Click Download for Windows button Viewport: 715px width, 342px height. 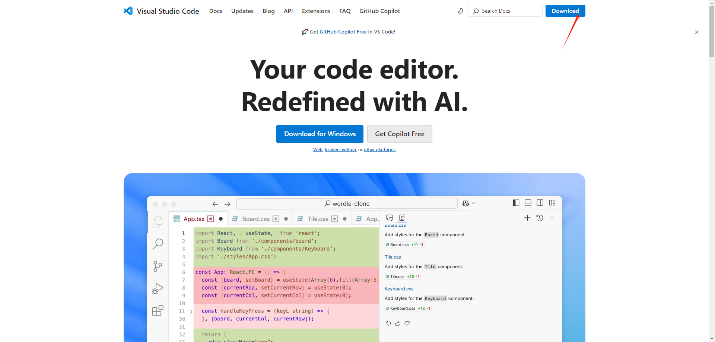pos(320,134)
